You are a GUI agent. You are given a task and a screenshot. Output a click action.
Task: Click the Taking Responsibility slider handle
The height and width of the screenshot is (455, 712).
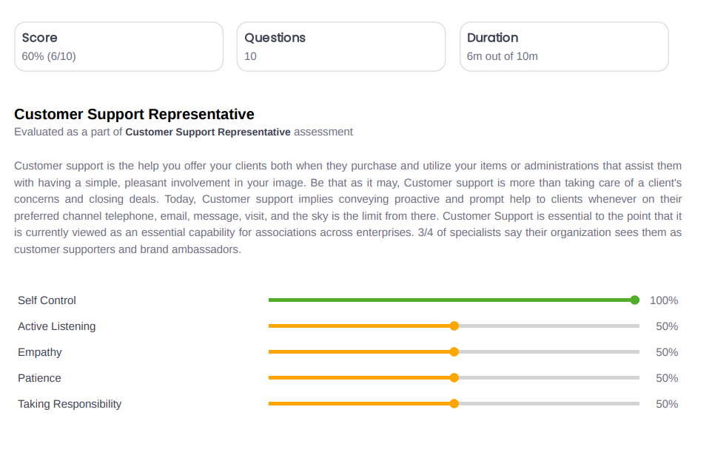pyautogui.click(x=454, y=404)
